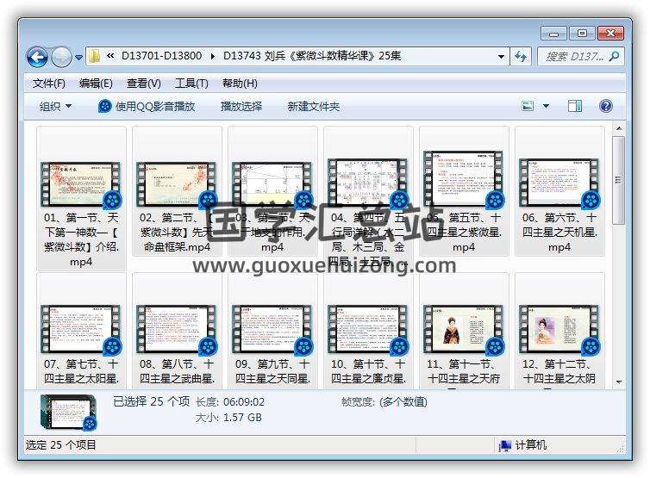Click file name 06、第六节、十四主星之天机星

click(x=559, y=232)
